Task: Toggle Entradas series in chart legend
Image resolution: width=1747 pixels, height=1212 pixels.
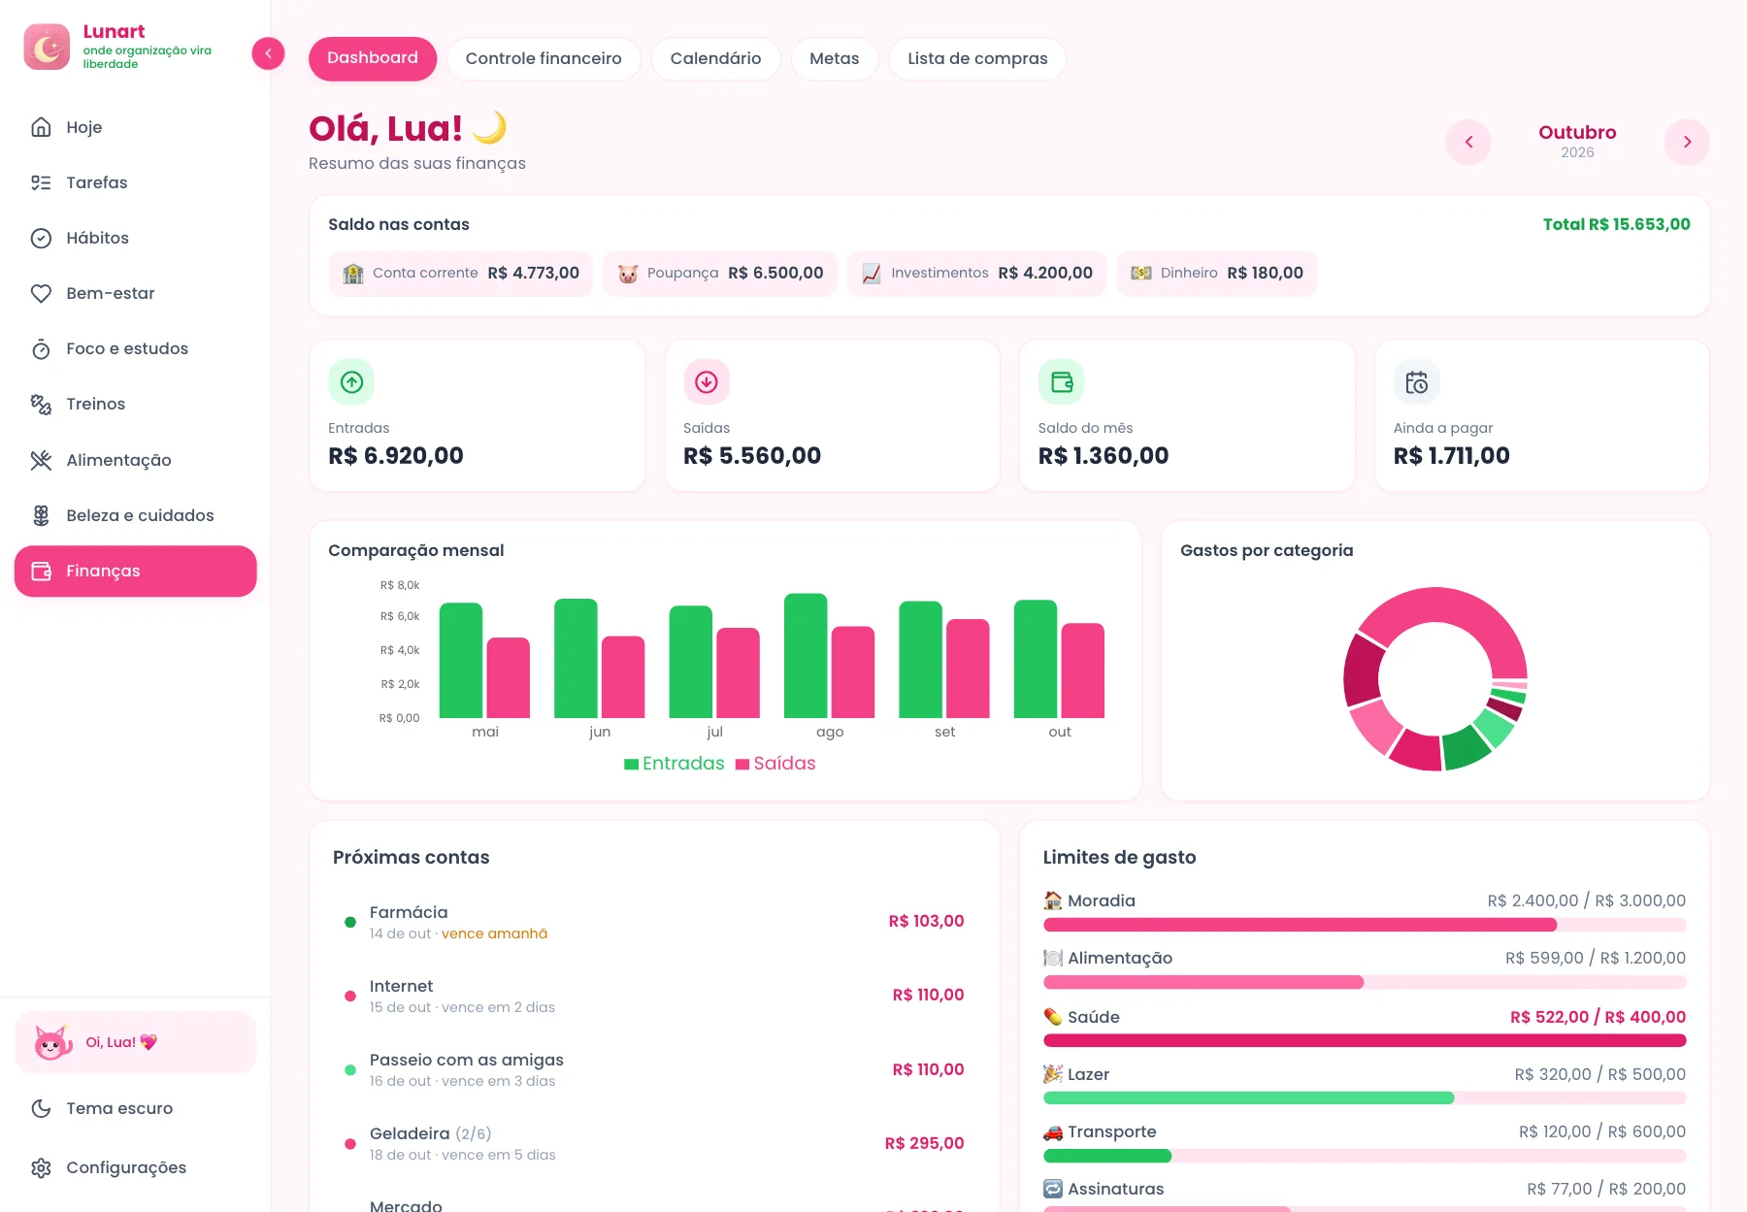Action: click(x=674, y=764)
